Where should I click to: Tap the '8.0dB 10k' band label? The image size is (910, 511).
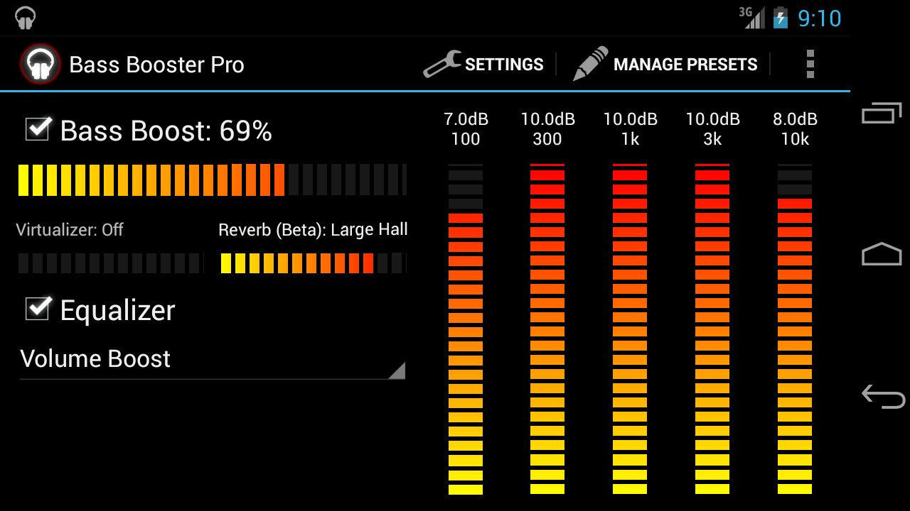pos(795,129)
